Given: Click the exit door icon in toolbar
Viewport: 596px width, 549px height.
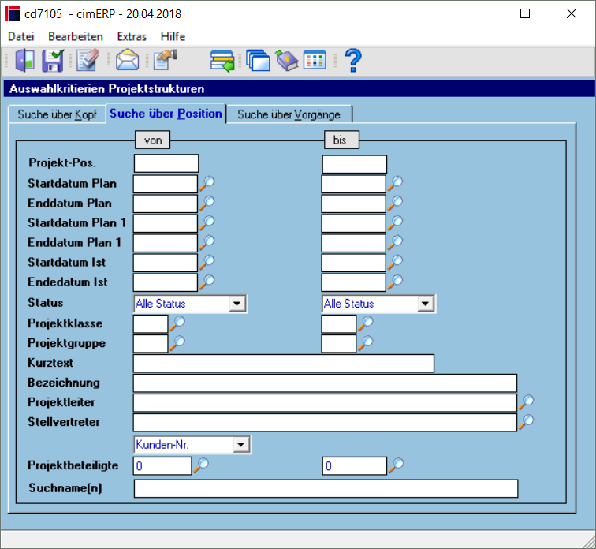Looking at the screenshot, I should coord(25,61).
